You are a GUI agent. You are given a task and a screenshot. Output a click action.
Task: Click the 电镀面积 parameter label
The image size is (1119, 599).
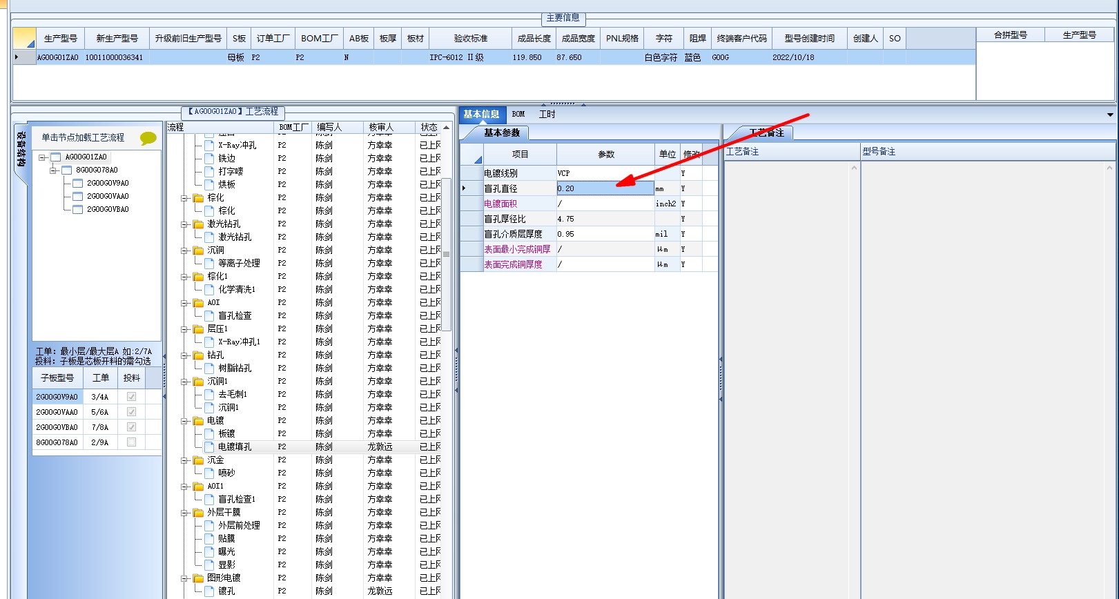500,204
